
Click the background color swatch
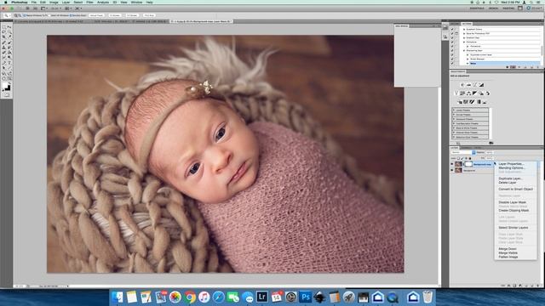(8, 88)
